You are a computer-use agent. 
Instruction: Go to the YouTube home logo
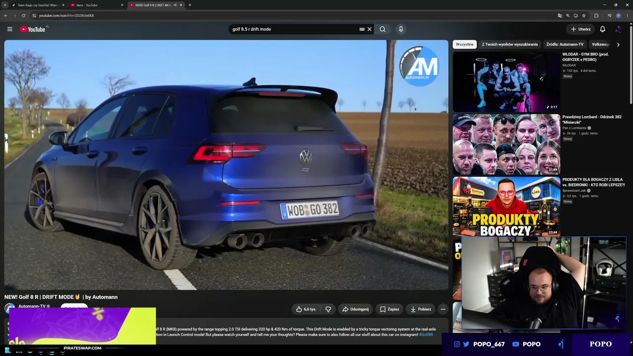(33, 29)
